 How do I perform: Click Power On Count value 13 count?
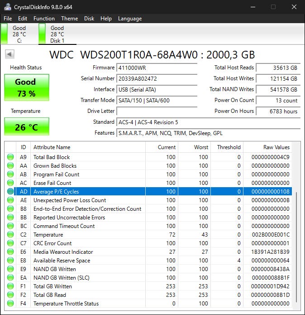[x=278, y=101]
